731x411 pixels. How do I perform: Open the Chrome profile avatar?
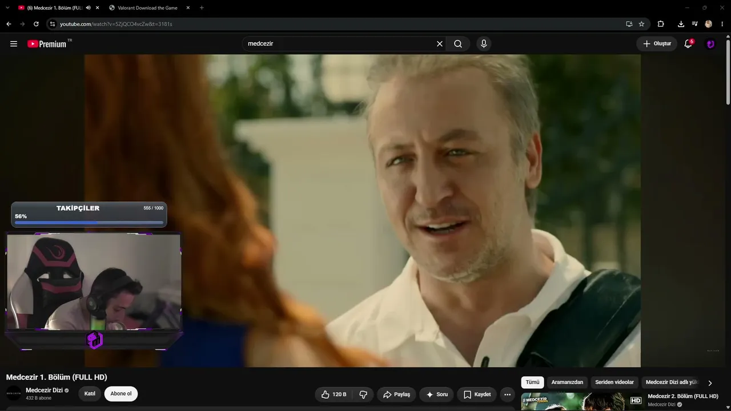(709, 24)
